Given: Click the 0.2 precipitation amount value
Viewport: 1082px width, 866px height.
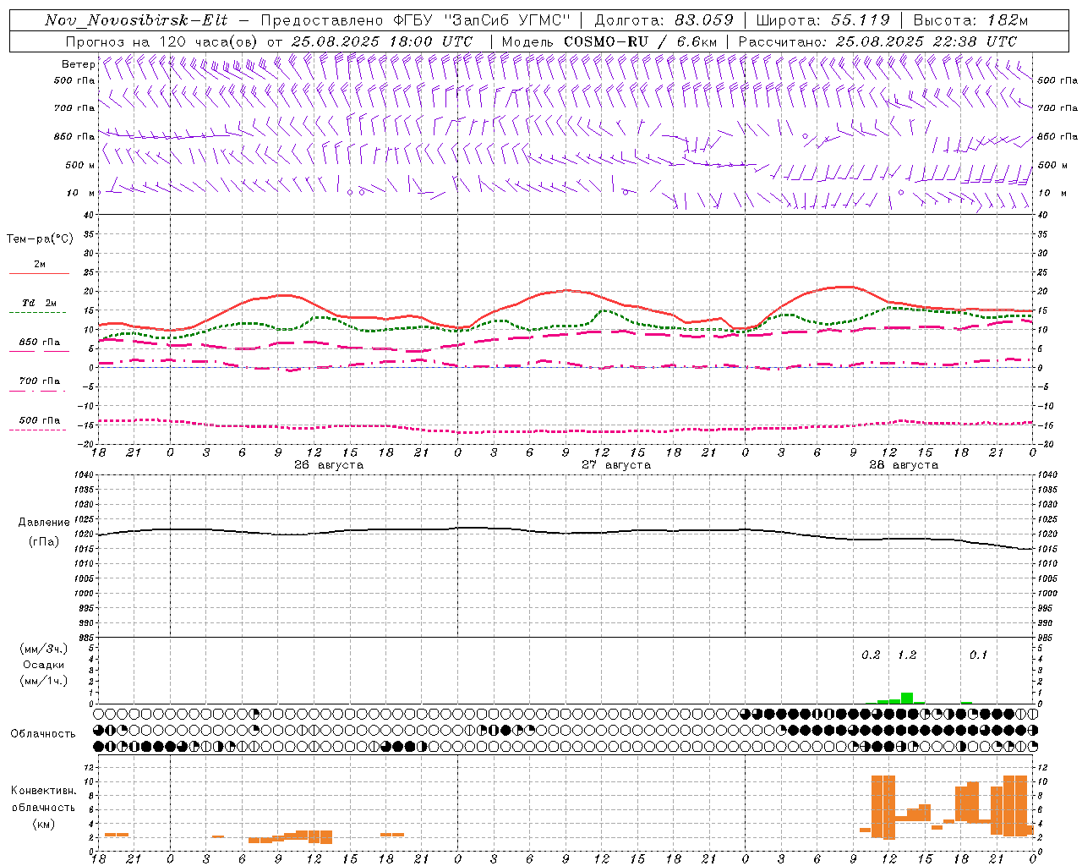Looking at the screenshot, I should point(871,655).
